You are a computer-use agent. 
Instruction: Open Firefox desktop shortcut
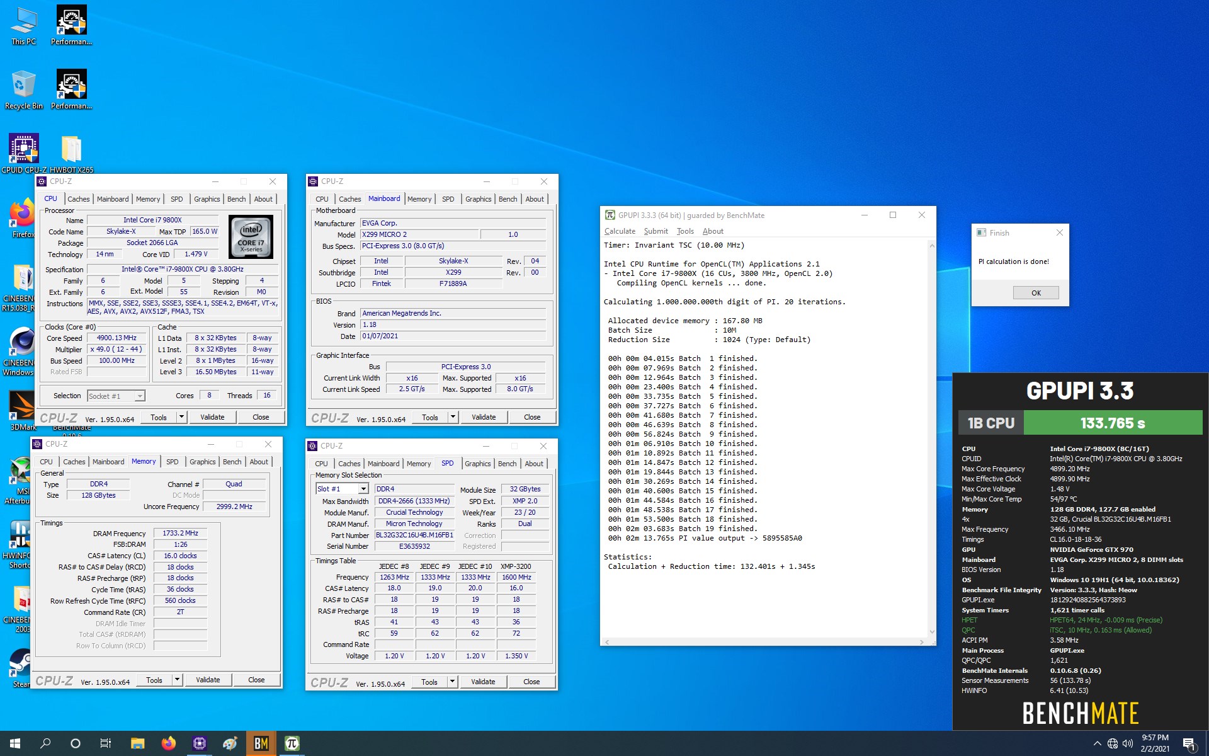pos(23,218)
